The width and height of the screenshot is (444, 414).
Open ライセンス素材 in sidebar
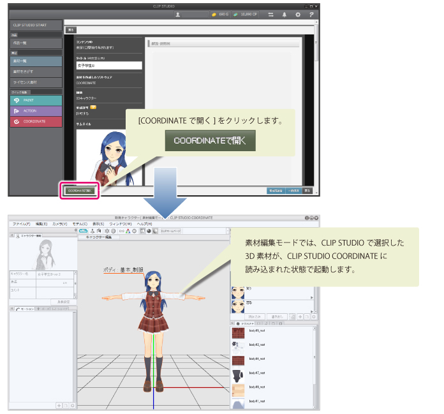(x=36, y=82)
